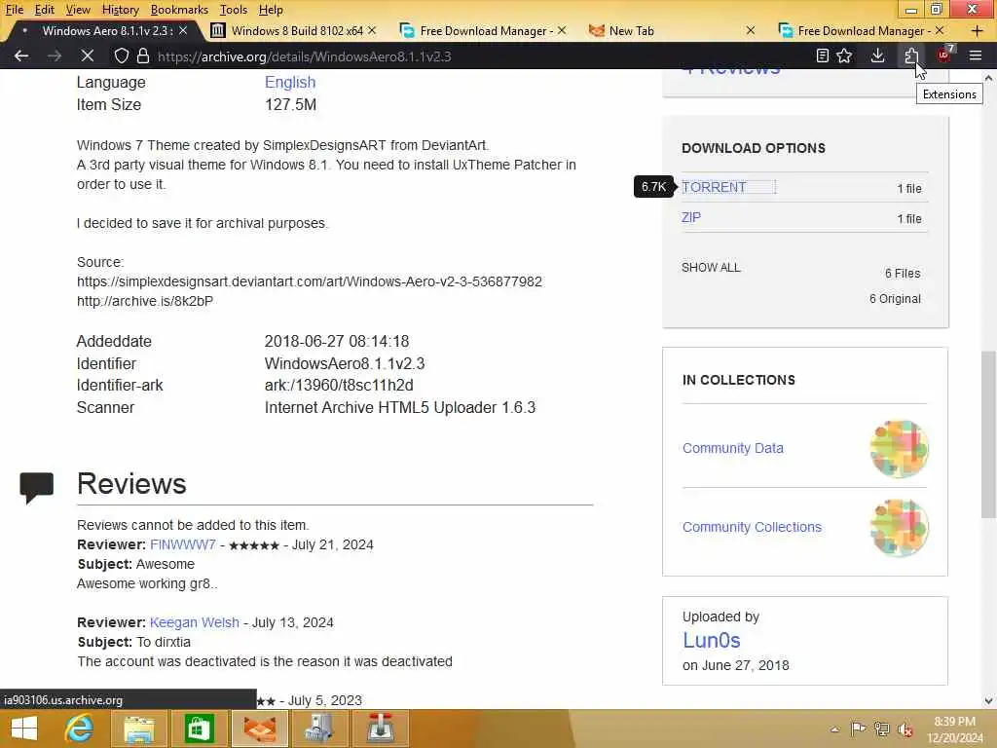Click the muted volume tray icon
The width and height of the screenshot is (997, 748).
[x=905, y=729]
